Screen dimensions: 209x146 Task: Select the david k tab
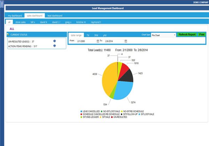point(44,22)
